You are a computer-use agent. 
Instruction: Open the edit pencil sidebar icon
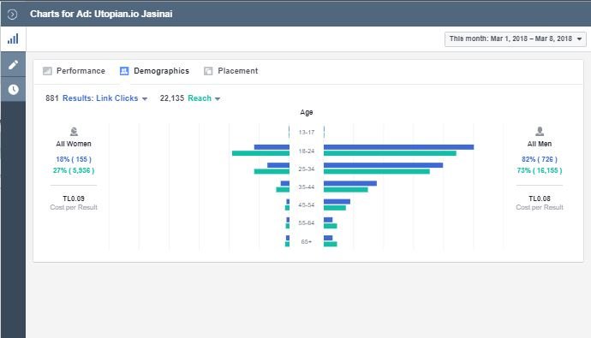pyautogui.click(x=13, y=65)
